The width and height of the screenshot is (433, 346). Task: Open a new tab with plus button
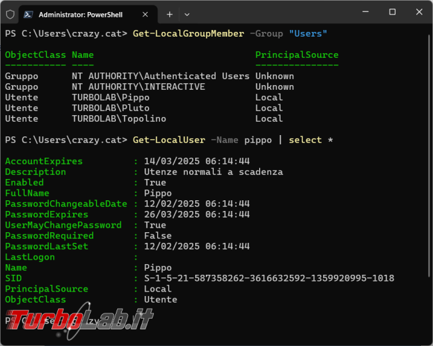[170, 15]
